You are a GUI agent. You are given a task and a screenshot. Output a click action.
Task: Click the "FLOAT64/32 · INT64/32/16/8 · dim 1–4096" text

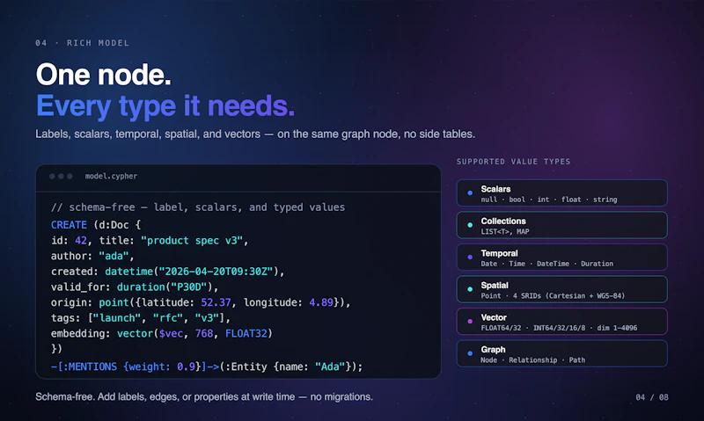point(559,328)
